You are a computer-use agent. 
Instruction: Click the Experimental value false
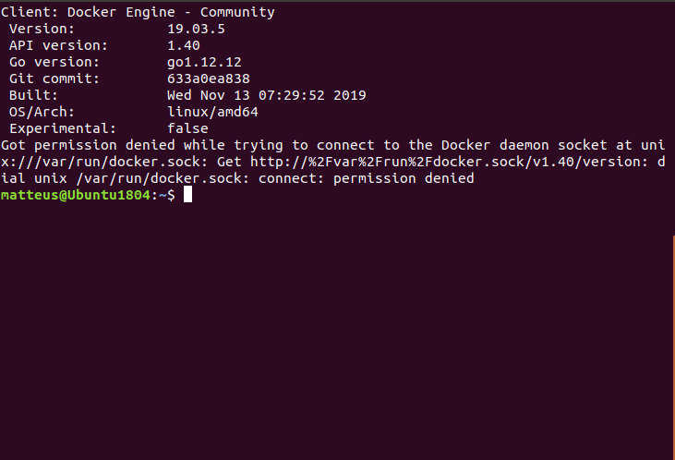point(187,128)
